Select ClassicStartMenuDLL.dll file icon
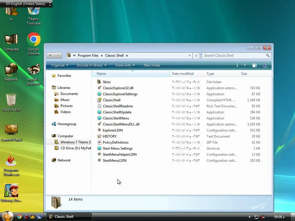295x221 pixels. click(x=99, y=124)
